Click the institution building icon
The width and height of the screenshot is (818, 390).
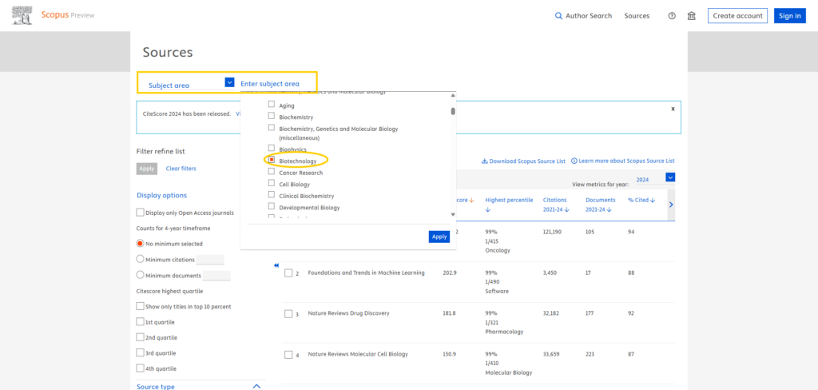point(692,16)
